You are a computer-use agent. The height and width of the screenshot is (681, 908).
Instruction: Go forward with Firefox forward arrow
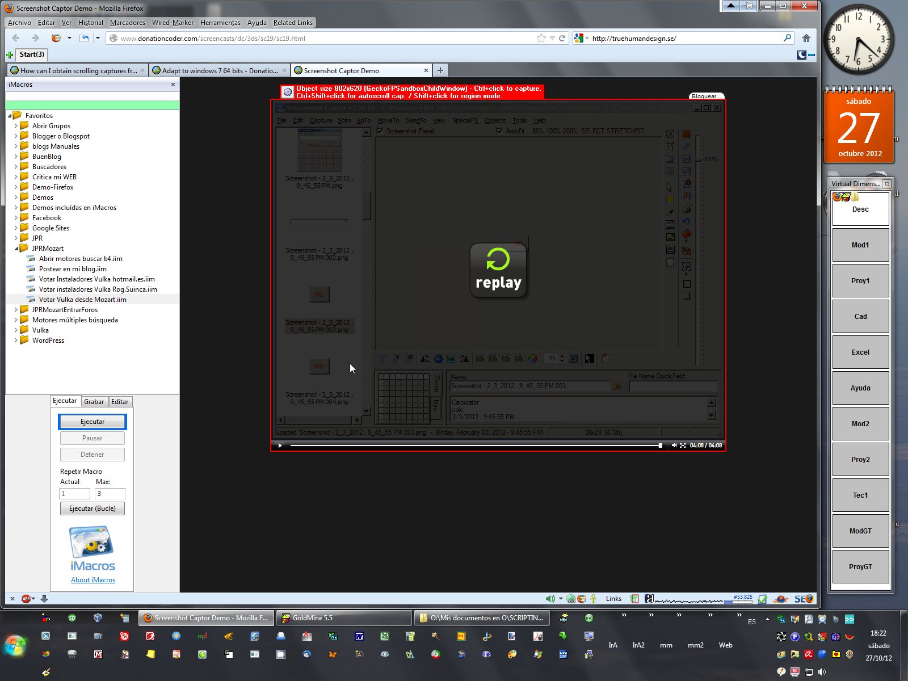(x=35, y=38)
